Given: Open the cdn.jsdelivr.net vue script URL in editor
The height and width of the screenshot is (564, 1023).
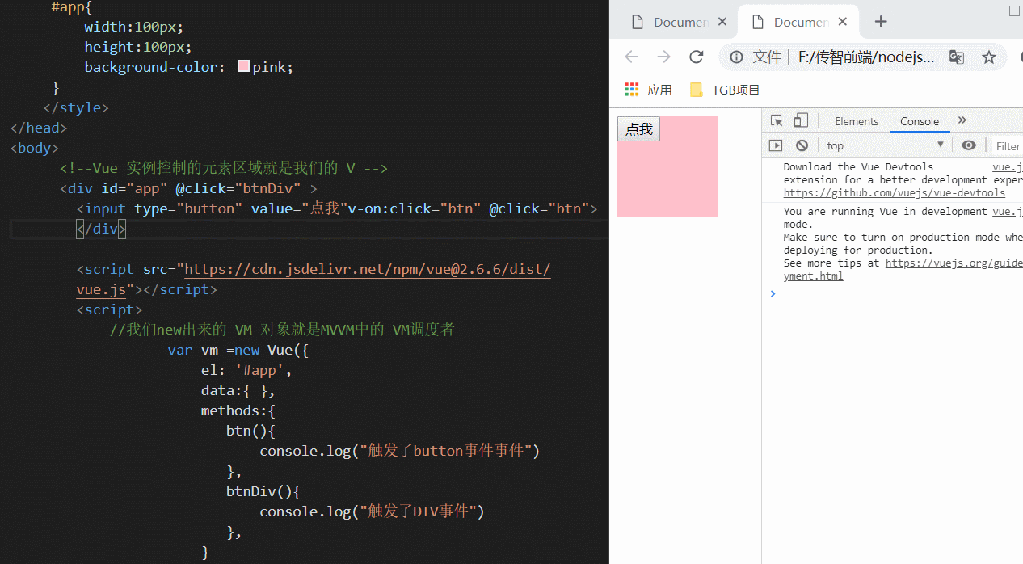Looking at the screenshot, I should point(368,269).
